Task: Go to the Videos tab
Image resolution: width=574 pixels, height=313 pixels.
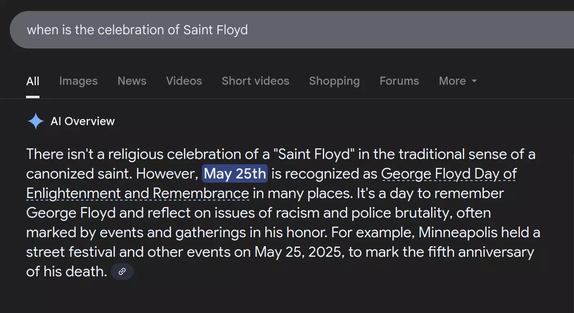Action: coord(184,81)
